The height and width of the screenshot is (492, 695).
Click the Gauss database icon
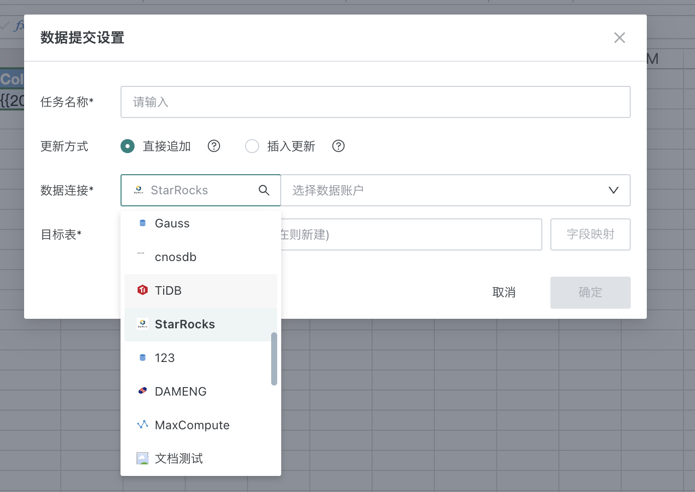[143, 223]
